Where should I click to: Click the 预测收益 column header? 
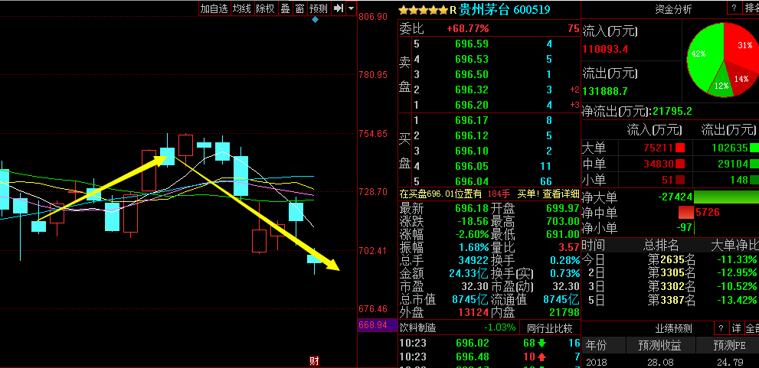click(x=659, y=346)
